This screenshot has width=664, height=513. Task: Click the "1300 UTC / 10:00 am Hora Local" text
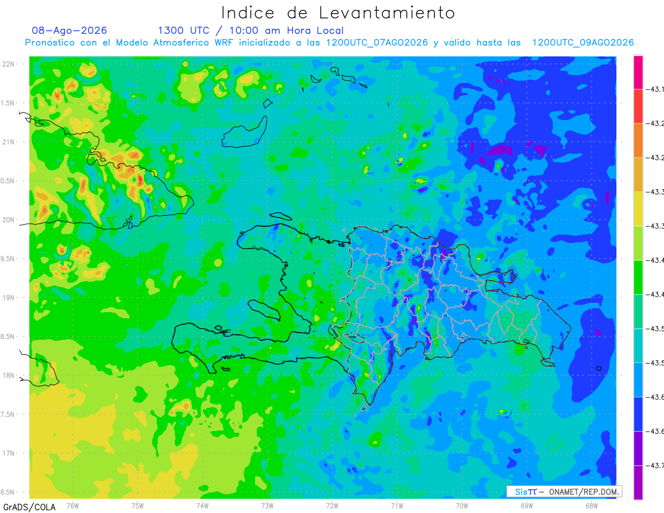coord(251,30)
